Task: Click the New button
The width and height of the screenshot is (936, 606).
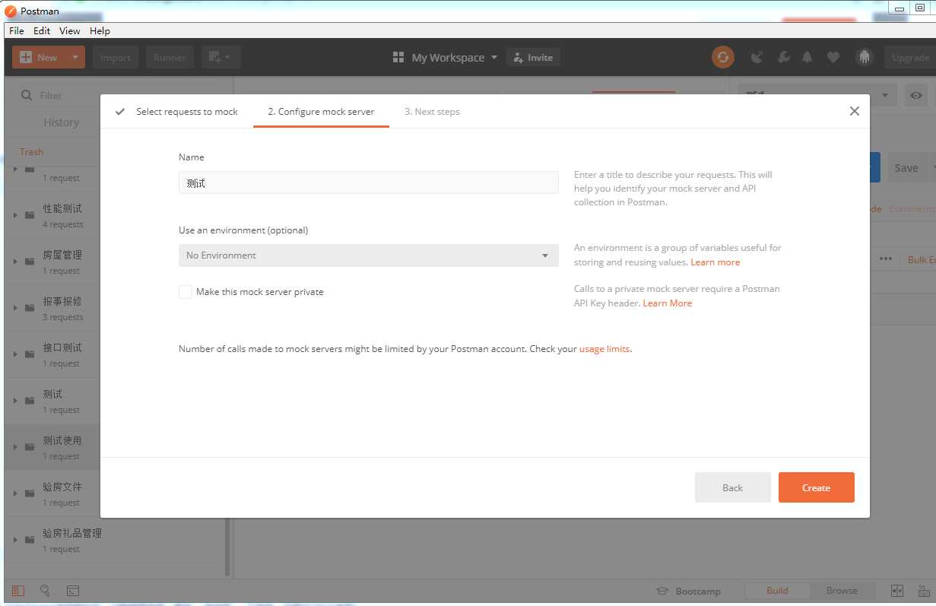Action: pos(39,57)
